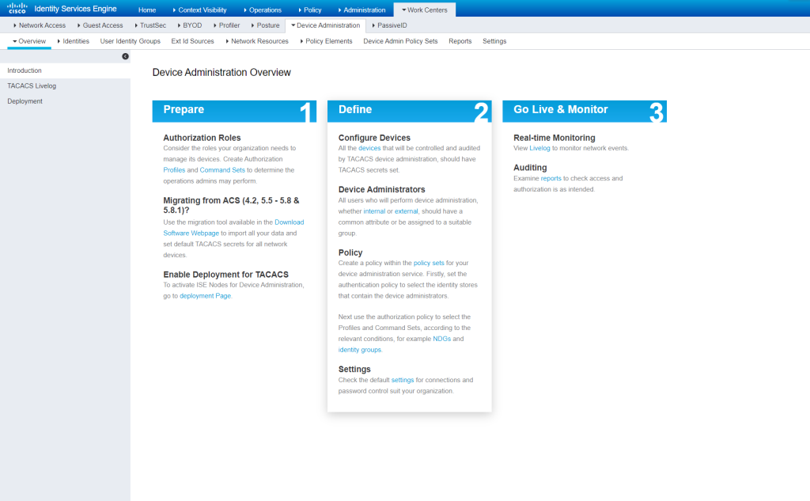Click Identity Services Engine title
This screenshot has height=501, width=810.
pos(75,9)
